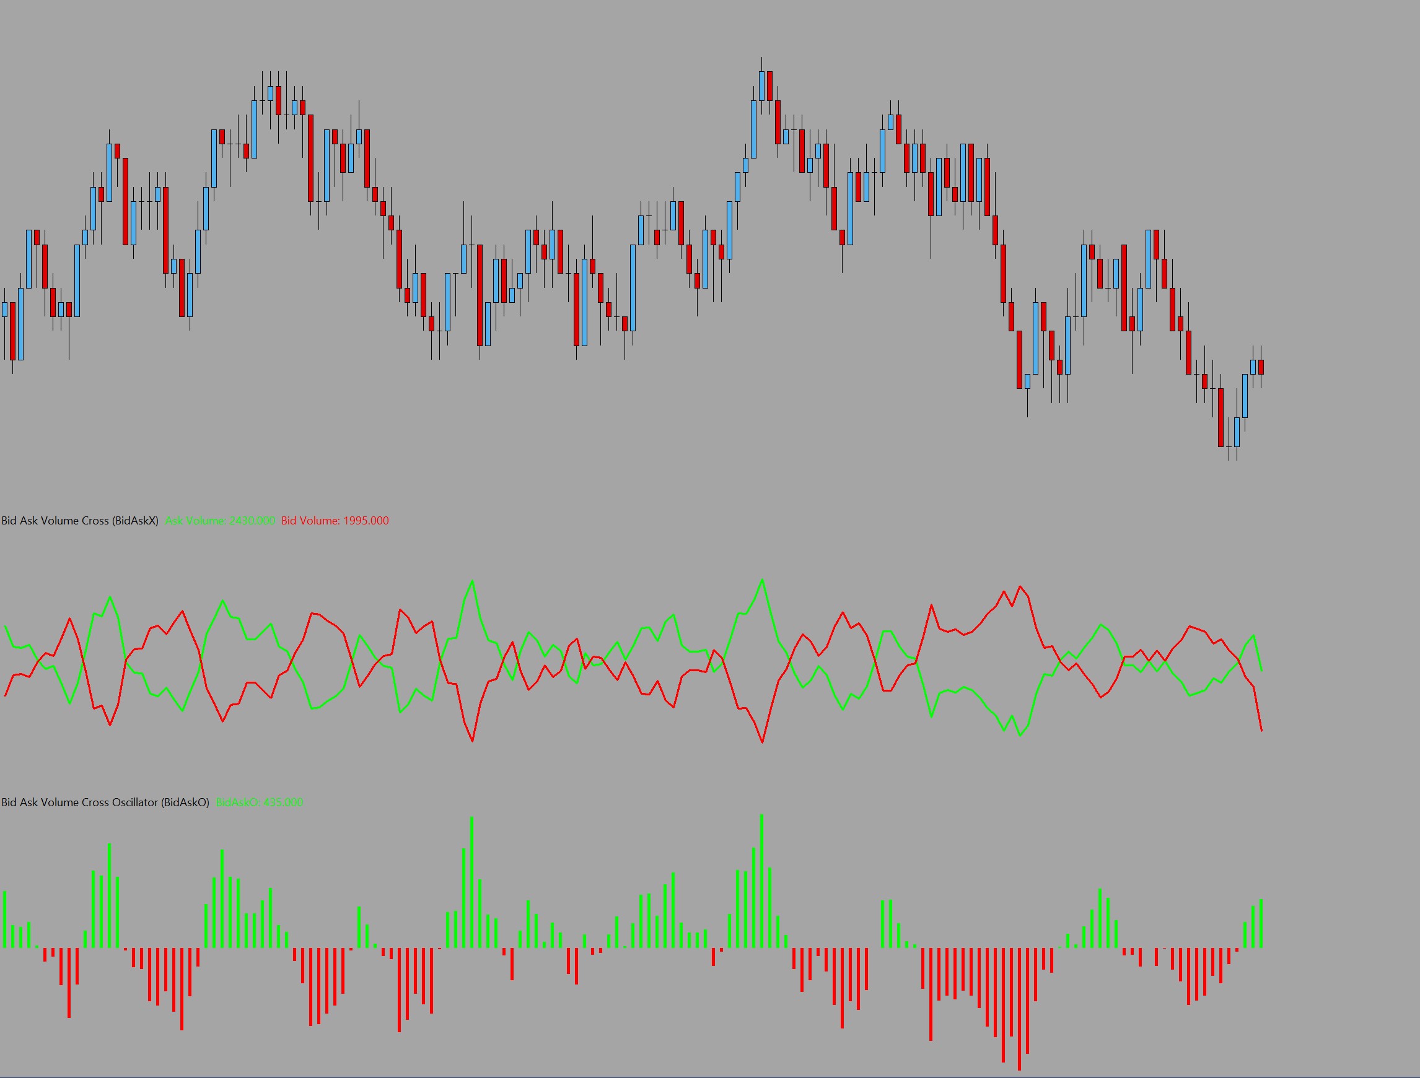The width and height of the screenshot is (1420, 1078).
Task: Click the highest candlestick on the price chart
Action: [x=762, y=85]
